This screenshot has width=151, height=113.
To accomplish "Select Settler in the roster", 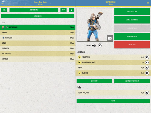I will coord(38,43).
